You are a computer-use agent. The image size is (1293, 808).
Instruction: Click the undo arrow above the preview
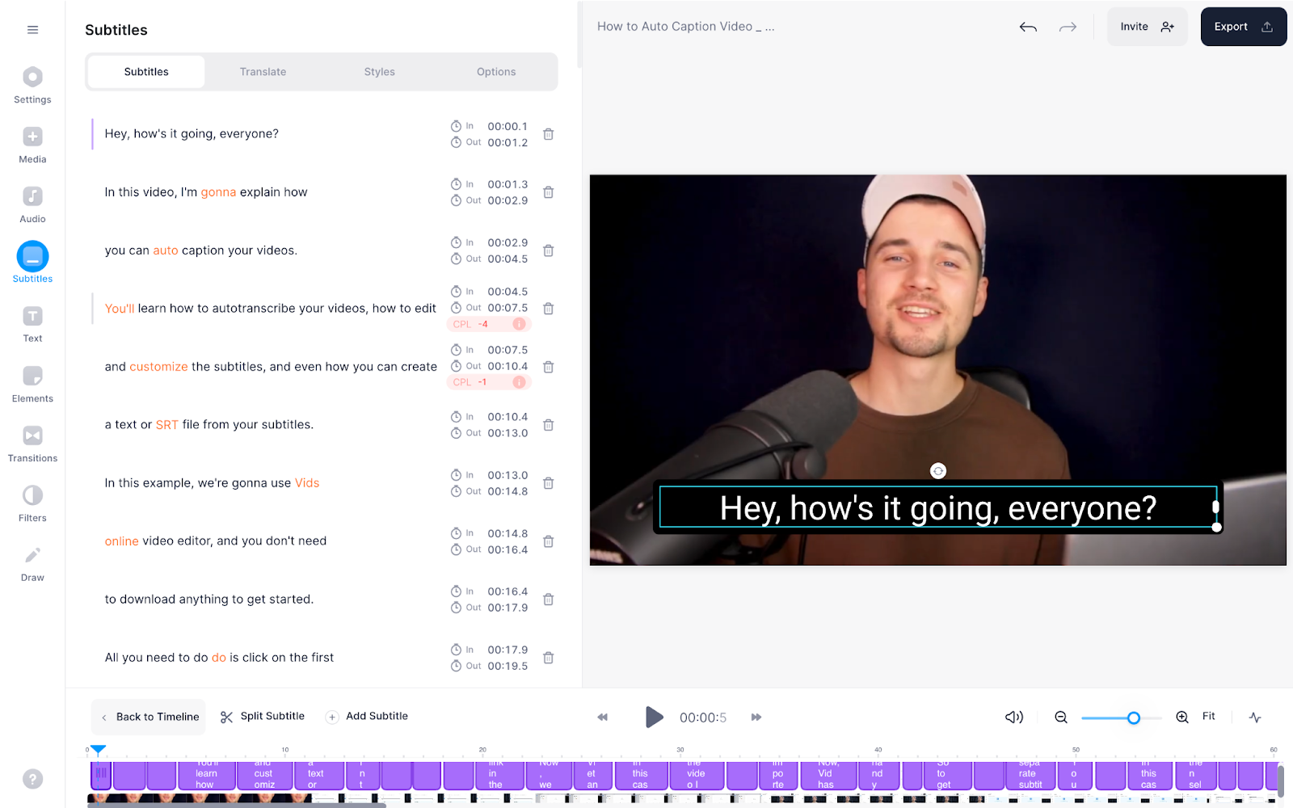[x=1028, y=27]
